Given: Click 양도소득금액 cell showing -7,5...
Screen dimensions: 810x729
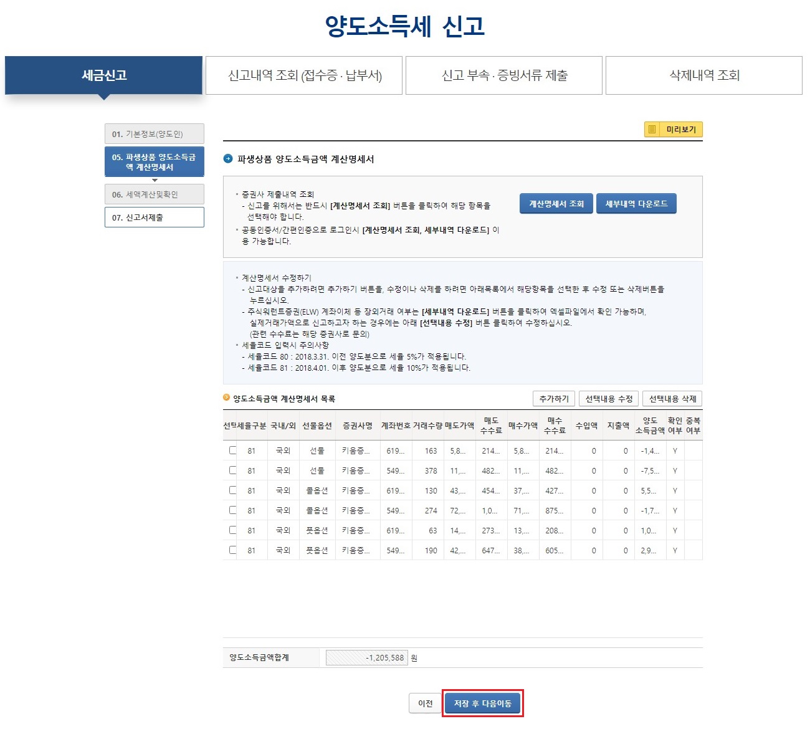Looking at the screenshot, I should pyautogui.click(x=650, y=470).
